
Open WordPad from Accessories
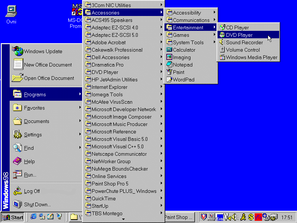(183, 80)
